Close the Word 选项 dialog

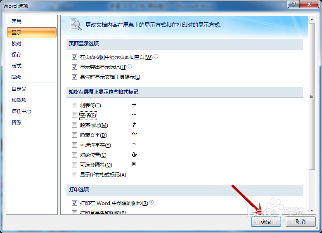309,4
